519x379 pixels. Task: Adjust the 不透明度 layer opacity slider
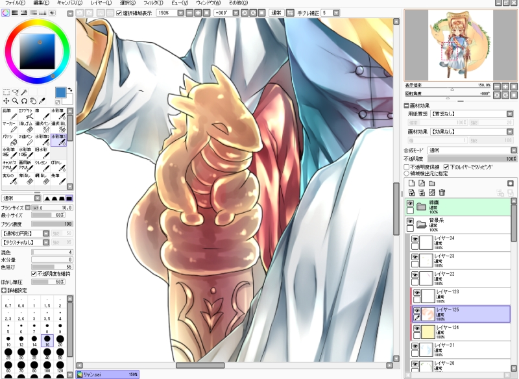(472, 159)
